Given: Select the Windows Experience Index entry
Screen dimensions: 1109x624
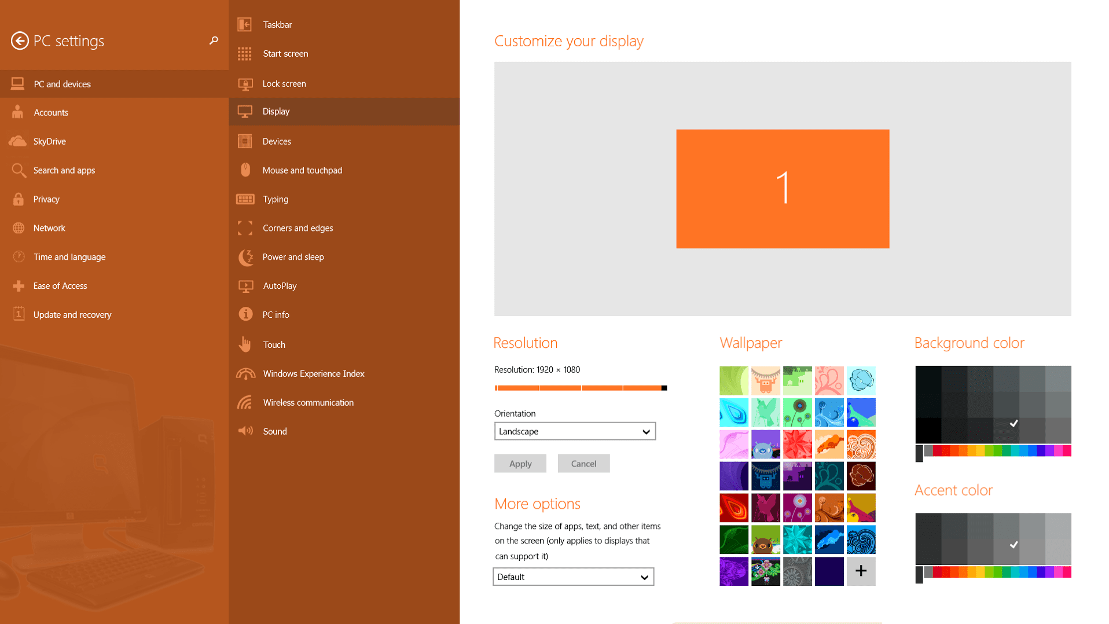Looking at the screenshot, I should click(x=314, y=373).
